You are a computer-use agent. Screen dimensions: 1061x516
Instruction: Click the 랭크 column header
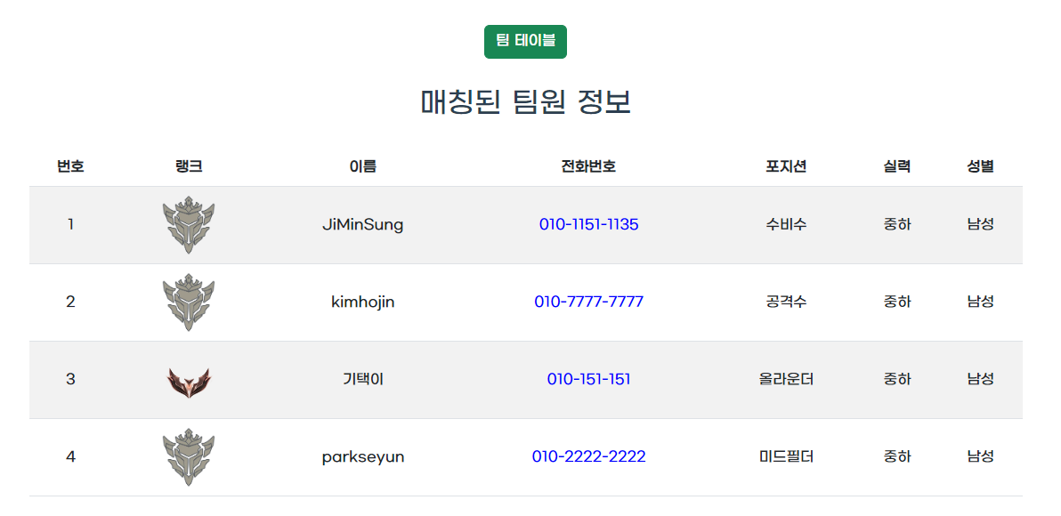[x=189, y=166]
